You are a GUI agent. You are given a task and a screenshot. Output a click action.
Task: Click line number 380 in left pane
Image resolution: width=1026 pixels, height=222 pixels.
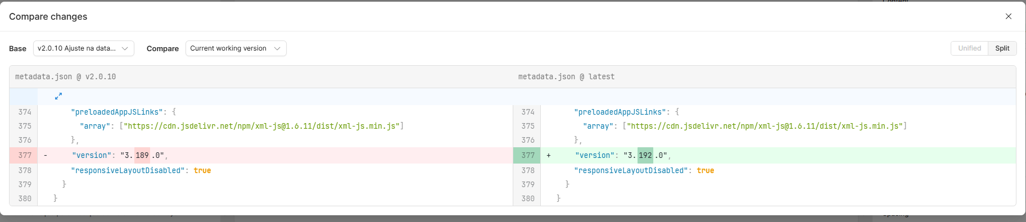[x=25, y=198]
